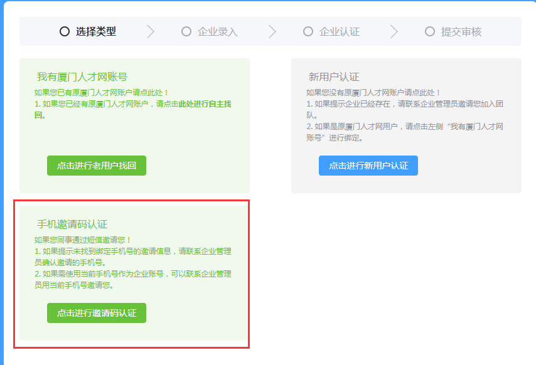
Task: Click the note starting 1. 如果提示企业已经存在
Action: 404,109
